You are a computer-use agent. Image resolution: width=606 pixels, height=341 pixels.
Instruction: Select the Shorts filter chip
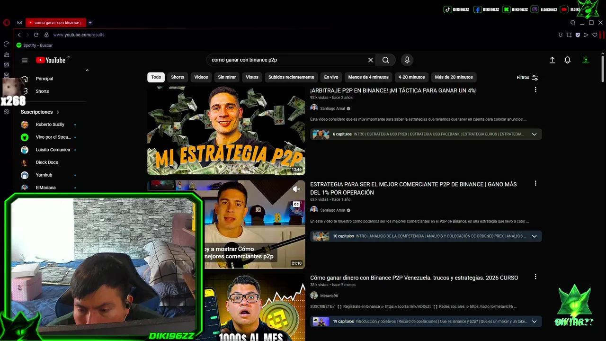click(178, 77)
